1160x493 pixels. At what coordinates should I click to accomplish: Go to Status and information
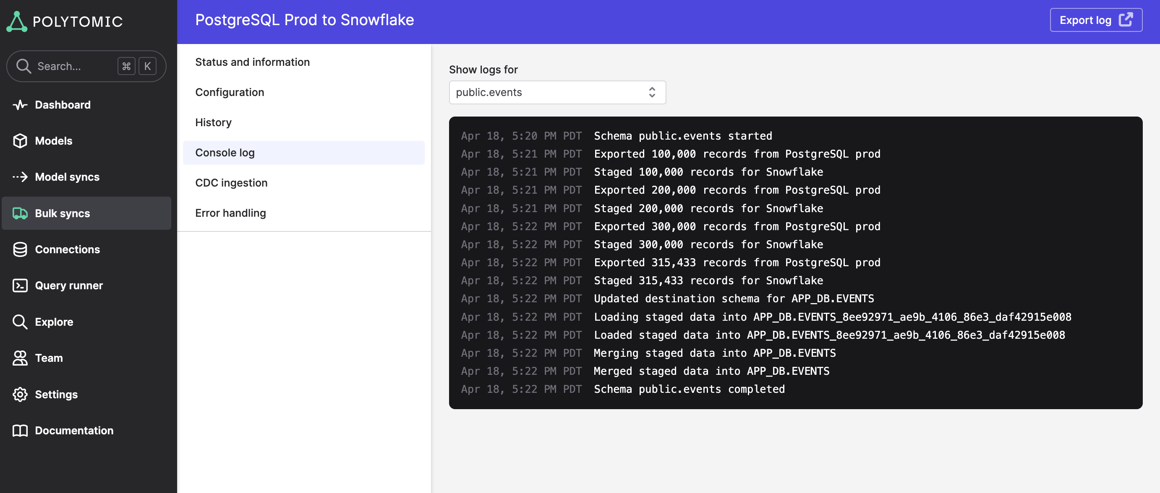(252, 62)
